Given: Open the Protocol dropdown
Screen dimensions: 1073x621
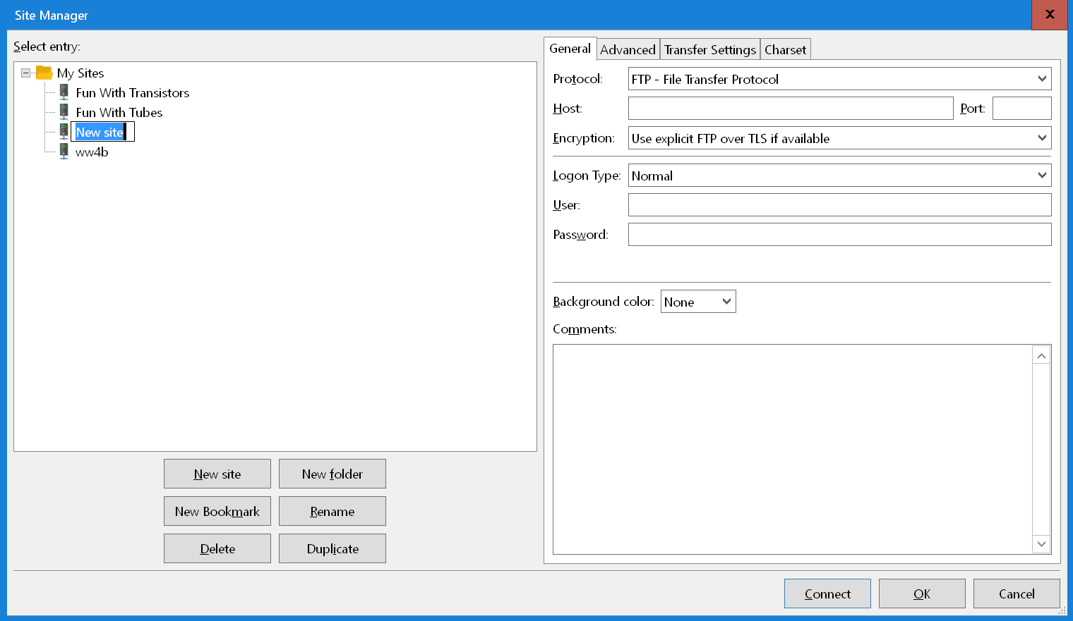Looking at the screenshot, I should [839, 79].
